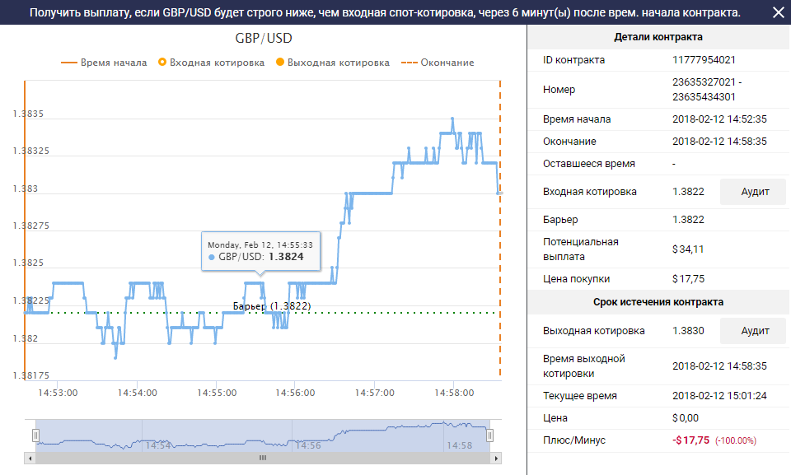
Task: Click purchase price value $17,75
Action: click(688, 279)
